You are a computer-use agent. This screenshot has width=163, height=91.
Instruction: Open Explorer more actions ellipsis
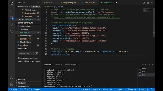(x=38, y=3)
